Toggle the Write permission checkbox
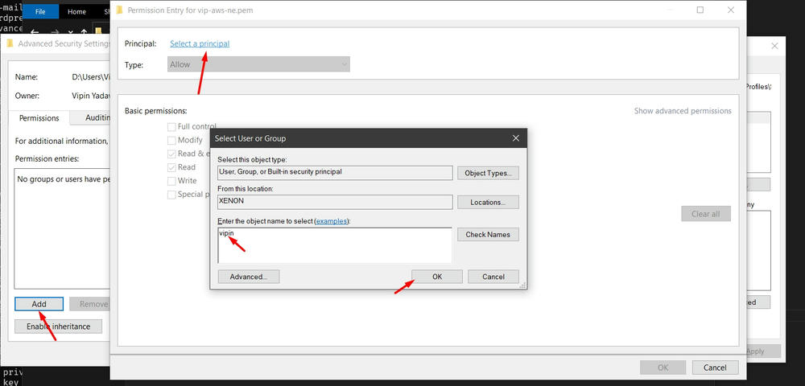805x386 pixels. 171,180
